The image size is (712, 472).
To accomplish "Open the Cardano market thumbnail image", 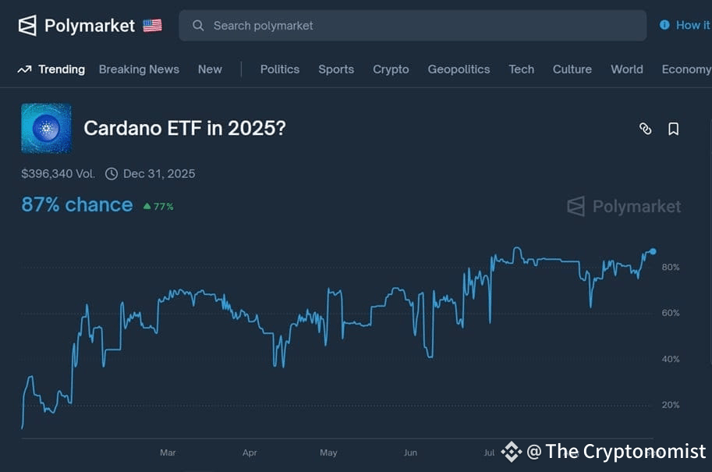I will point(46,128).
